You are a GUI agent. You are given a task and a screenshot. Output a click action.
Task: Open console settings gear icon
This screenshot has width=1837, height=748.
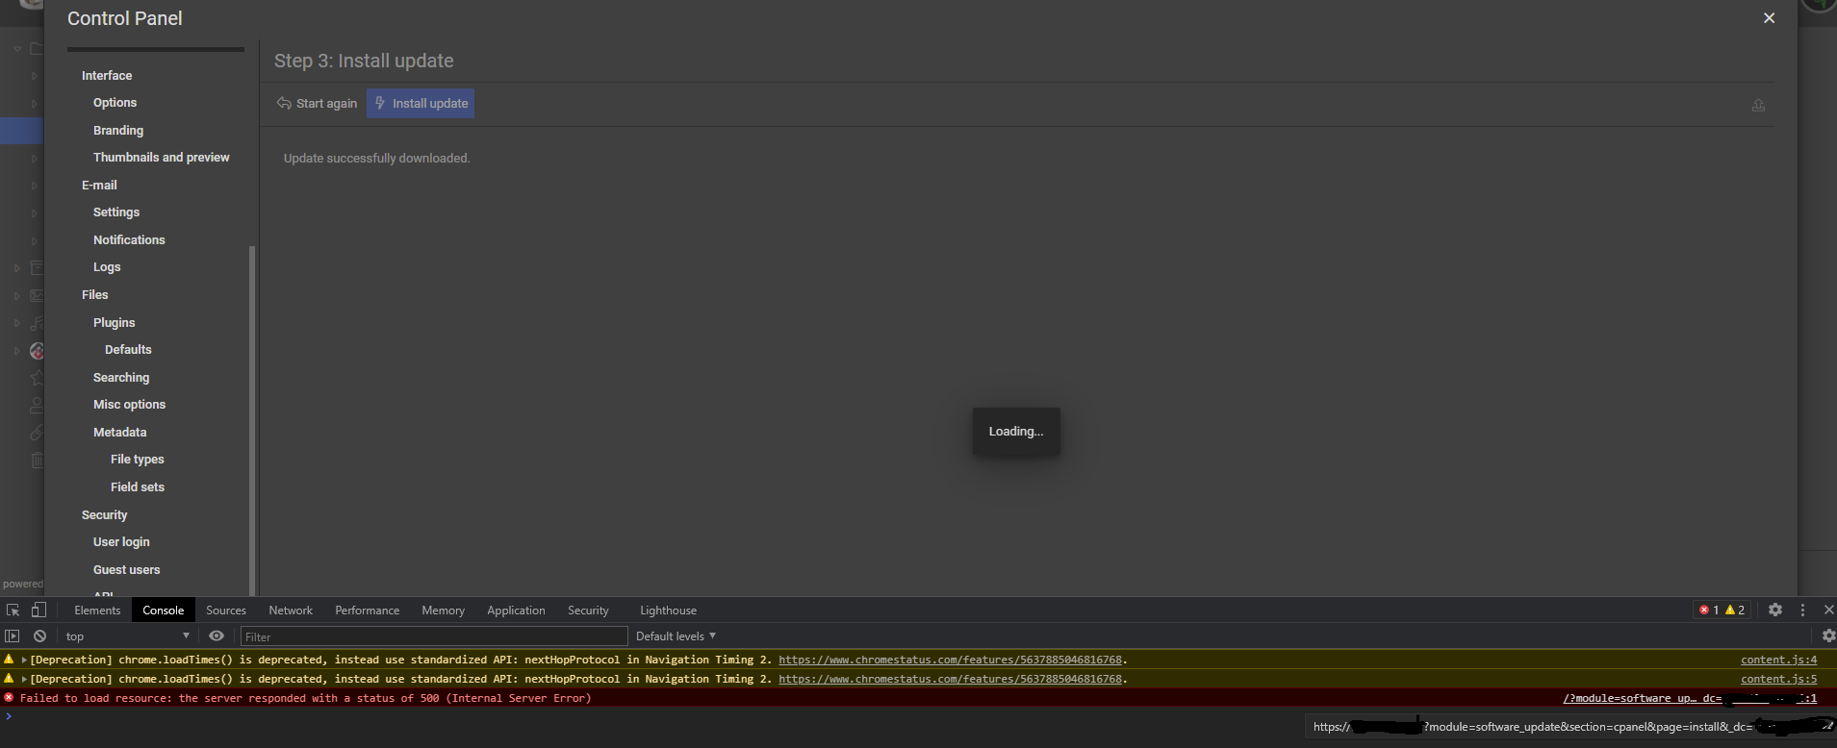tap(1828, 636)
